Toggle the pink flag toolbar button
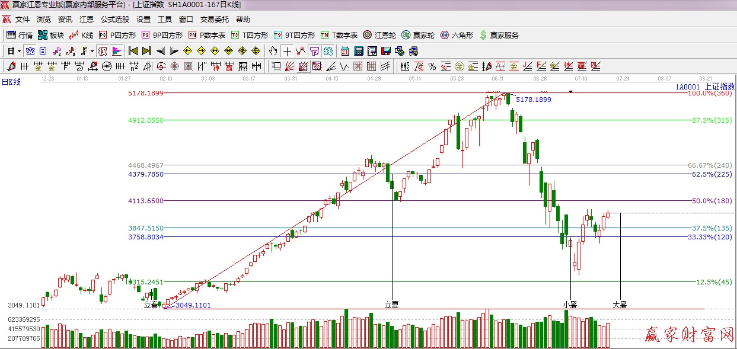 pos(117,51)
